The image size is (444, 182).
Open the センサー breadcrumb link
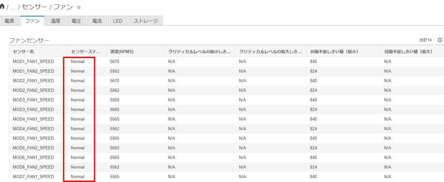pyautogui.click(x=34, y=7)
